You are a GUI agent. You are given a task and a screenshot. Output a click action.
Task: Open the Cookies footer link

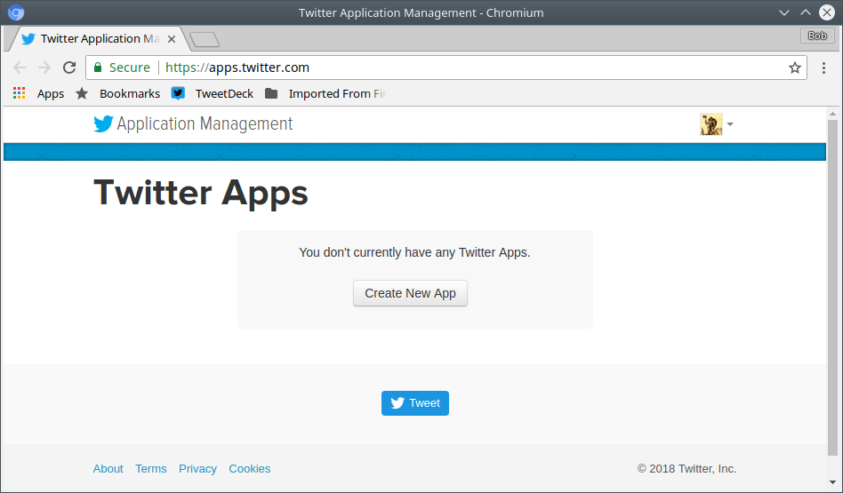click(x=250, y=468)
